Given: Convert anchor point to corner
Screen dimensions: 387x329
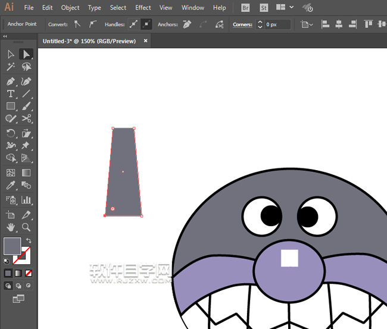Looking at the screenshot, I should 77,24.
